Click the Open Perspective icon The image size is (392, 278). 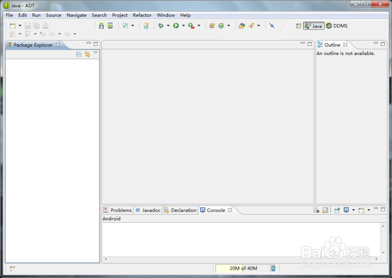pyautogui.click(x=298, y=26)
